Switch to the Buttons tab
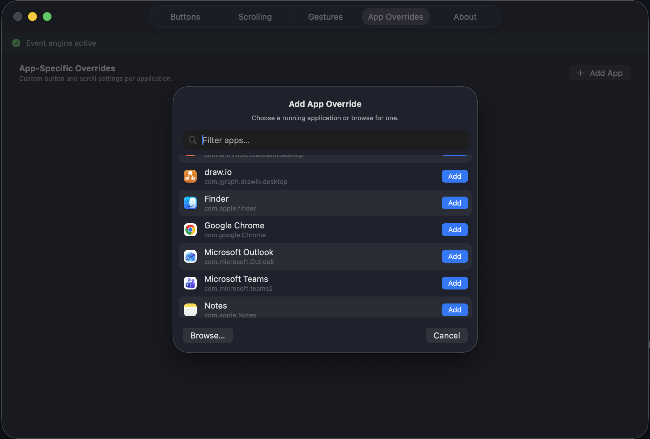This screenshot has height=439, width=650. tap(185, 17)
